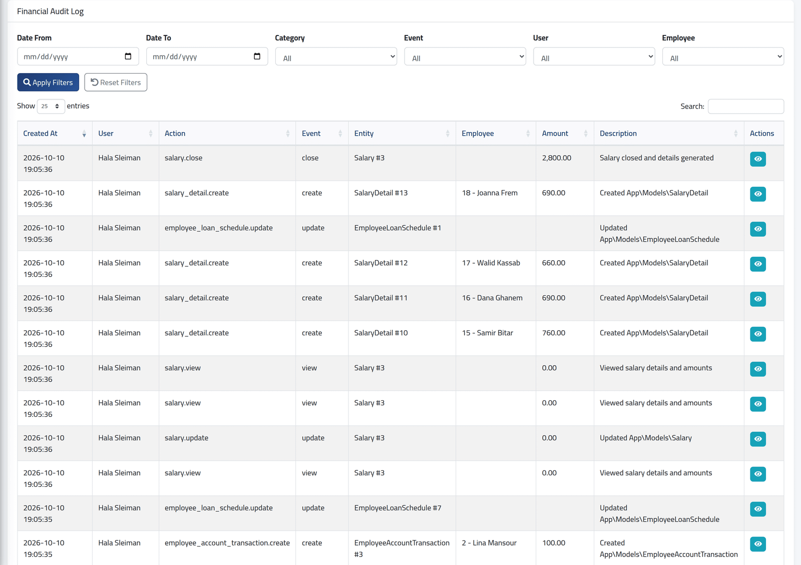The width and height of the screenshot is (801, 565).
Task: Click the Apply Filters button
Action: tap(48, 83)
